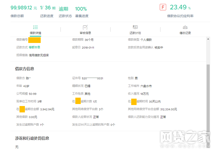Switch to the 借款详情 tab
This screenshot has height=151, width=218.
(35, 33)
